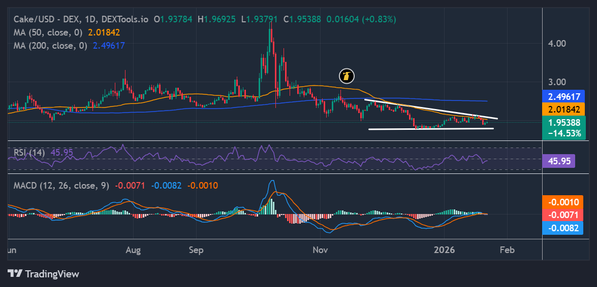Click the TradingView logo
Viewport: 597px width, 287px height.
pyautogui.click(x=43, y=274)
